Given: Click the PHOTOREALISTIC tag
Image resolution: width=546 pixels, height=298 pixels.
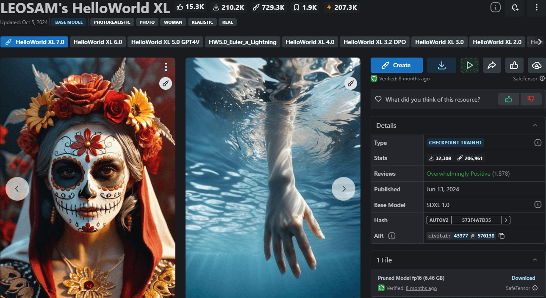Looking at the screenshot, I should 112,22.
